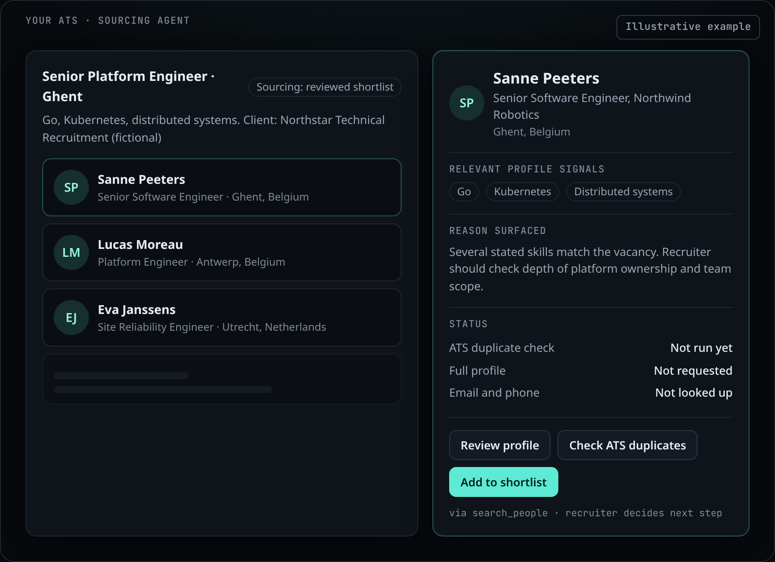Screen dimensions: 775x562
Task: Click the SP avatar in Sanne Peeters list card
Action: tap(71, 187)
